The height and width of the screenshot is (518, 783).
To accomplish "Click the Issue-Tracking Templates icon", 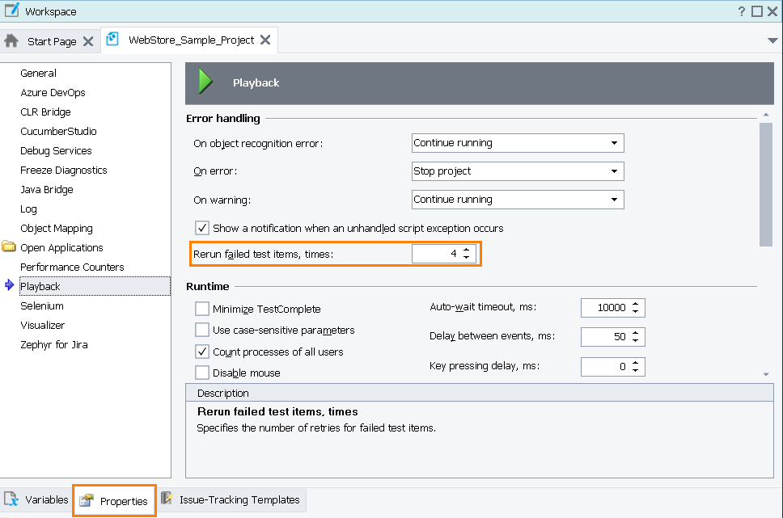I will (x=167, y=499).
